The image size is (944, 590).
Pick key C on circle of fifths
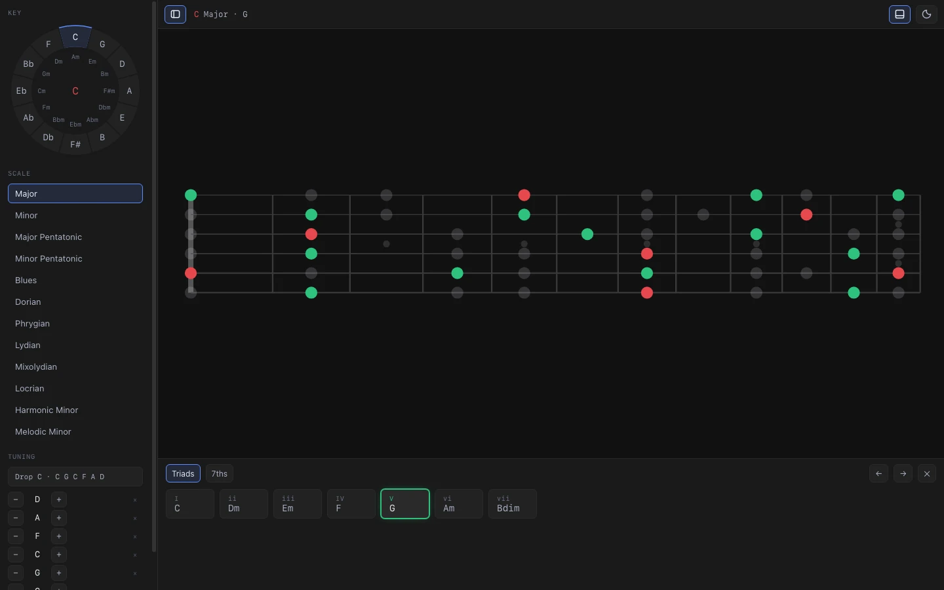pos(75,37)
